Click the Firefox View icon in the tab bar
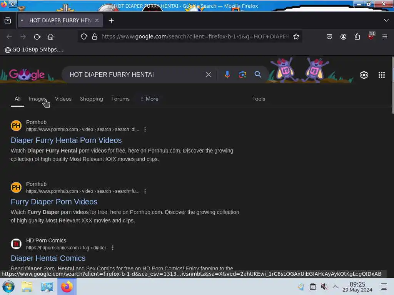Image resolution: width=394 pixels, height=295 pixels. click(8, 21)
